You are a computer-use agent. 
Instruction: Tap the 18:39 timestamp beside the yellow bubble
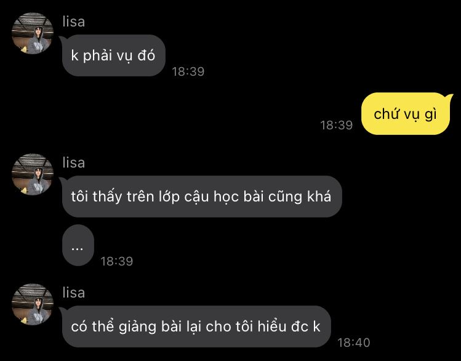point(336,125)
